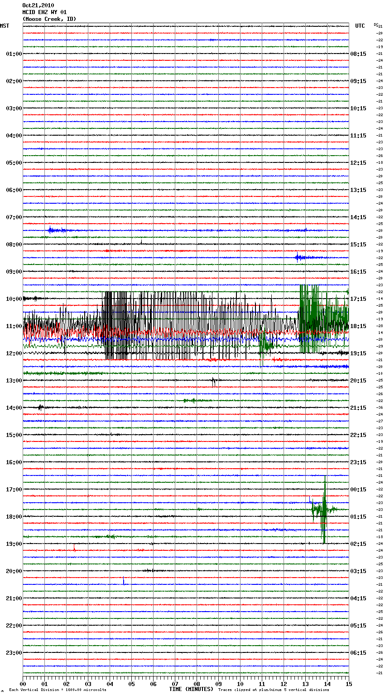Select the 01:00 MST time label

point(14,54)
